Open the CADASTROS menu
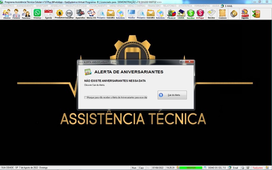 pos(7,6)
